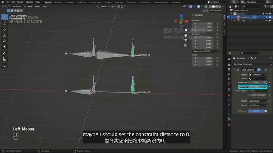Expand Cube in the outliner tree
273x153 pixels.
pyautogui.click(x=235, y=20)
